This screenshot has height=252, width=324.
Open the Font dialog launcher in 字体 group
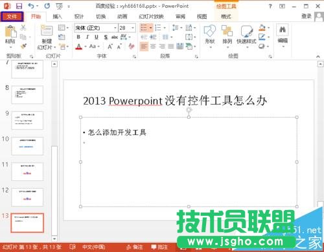(x=134, y=57)
